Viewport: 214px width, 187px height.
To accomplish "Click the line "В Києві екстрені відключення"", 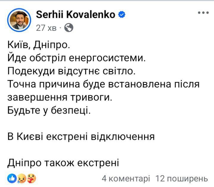I will [81, 137].
